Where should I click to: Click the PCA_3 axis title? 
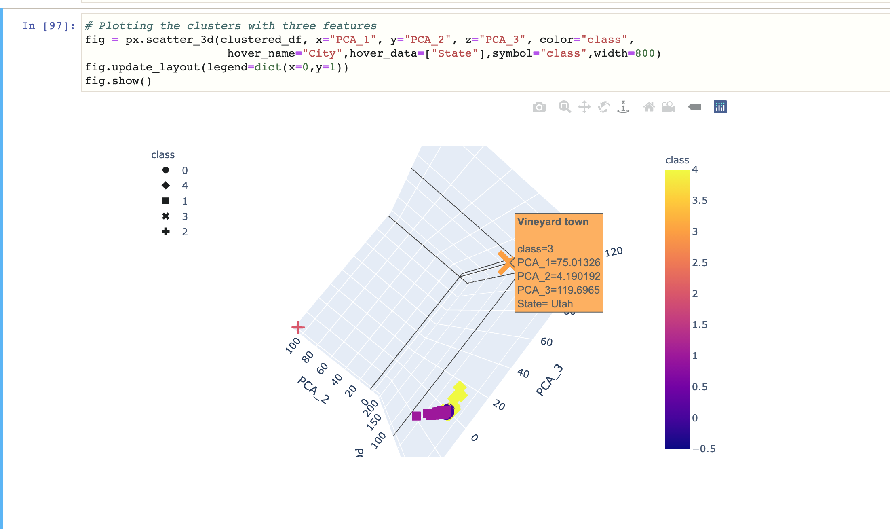(549, 380)
